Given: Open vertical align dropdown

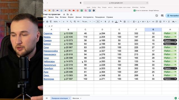Looking at the screenshot, I should click(139, 22).
